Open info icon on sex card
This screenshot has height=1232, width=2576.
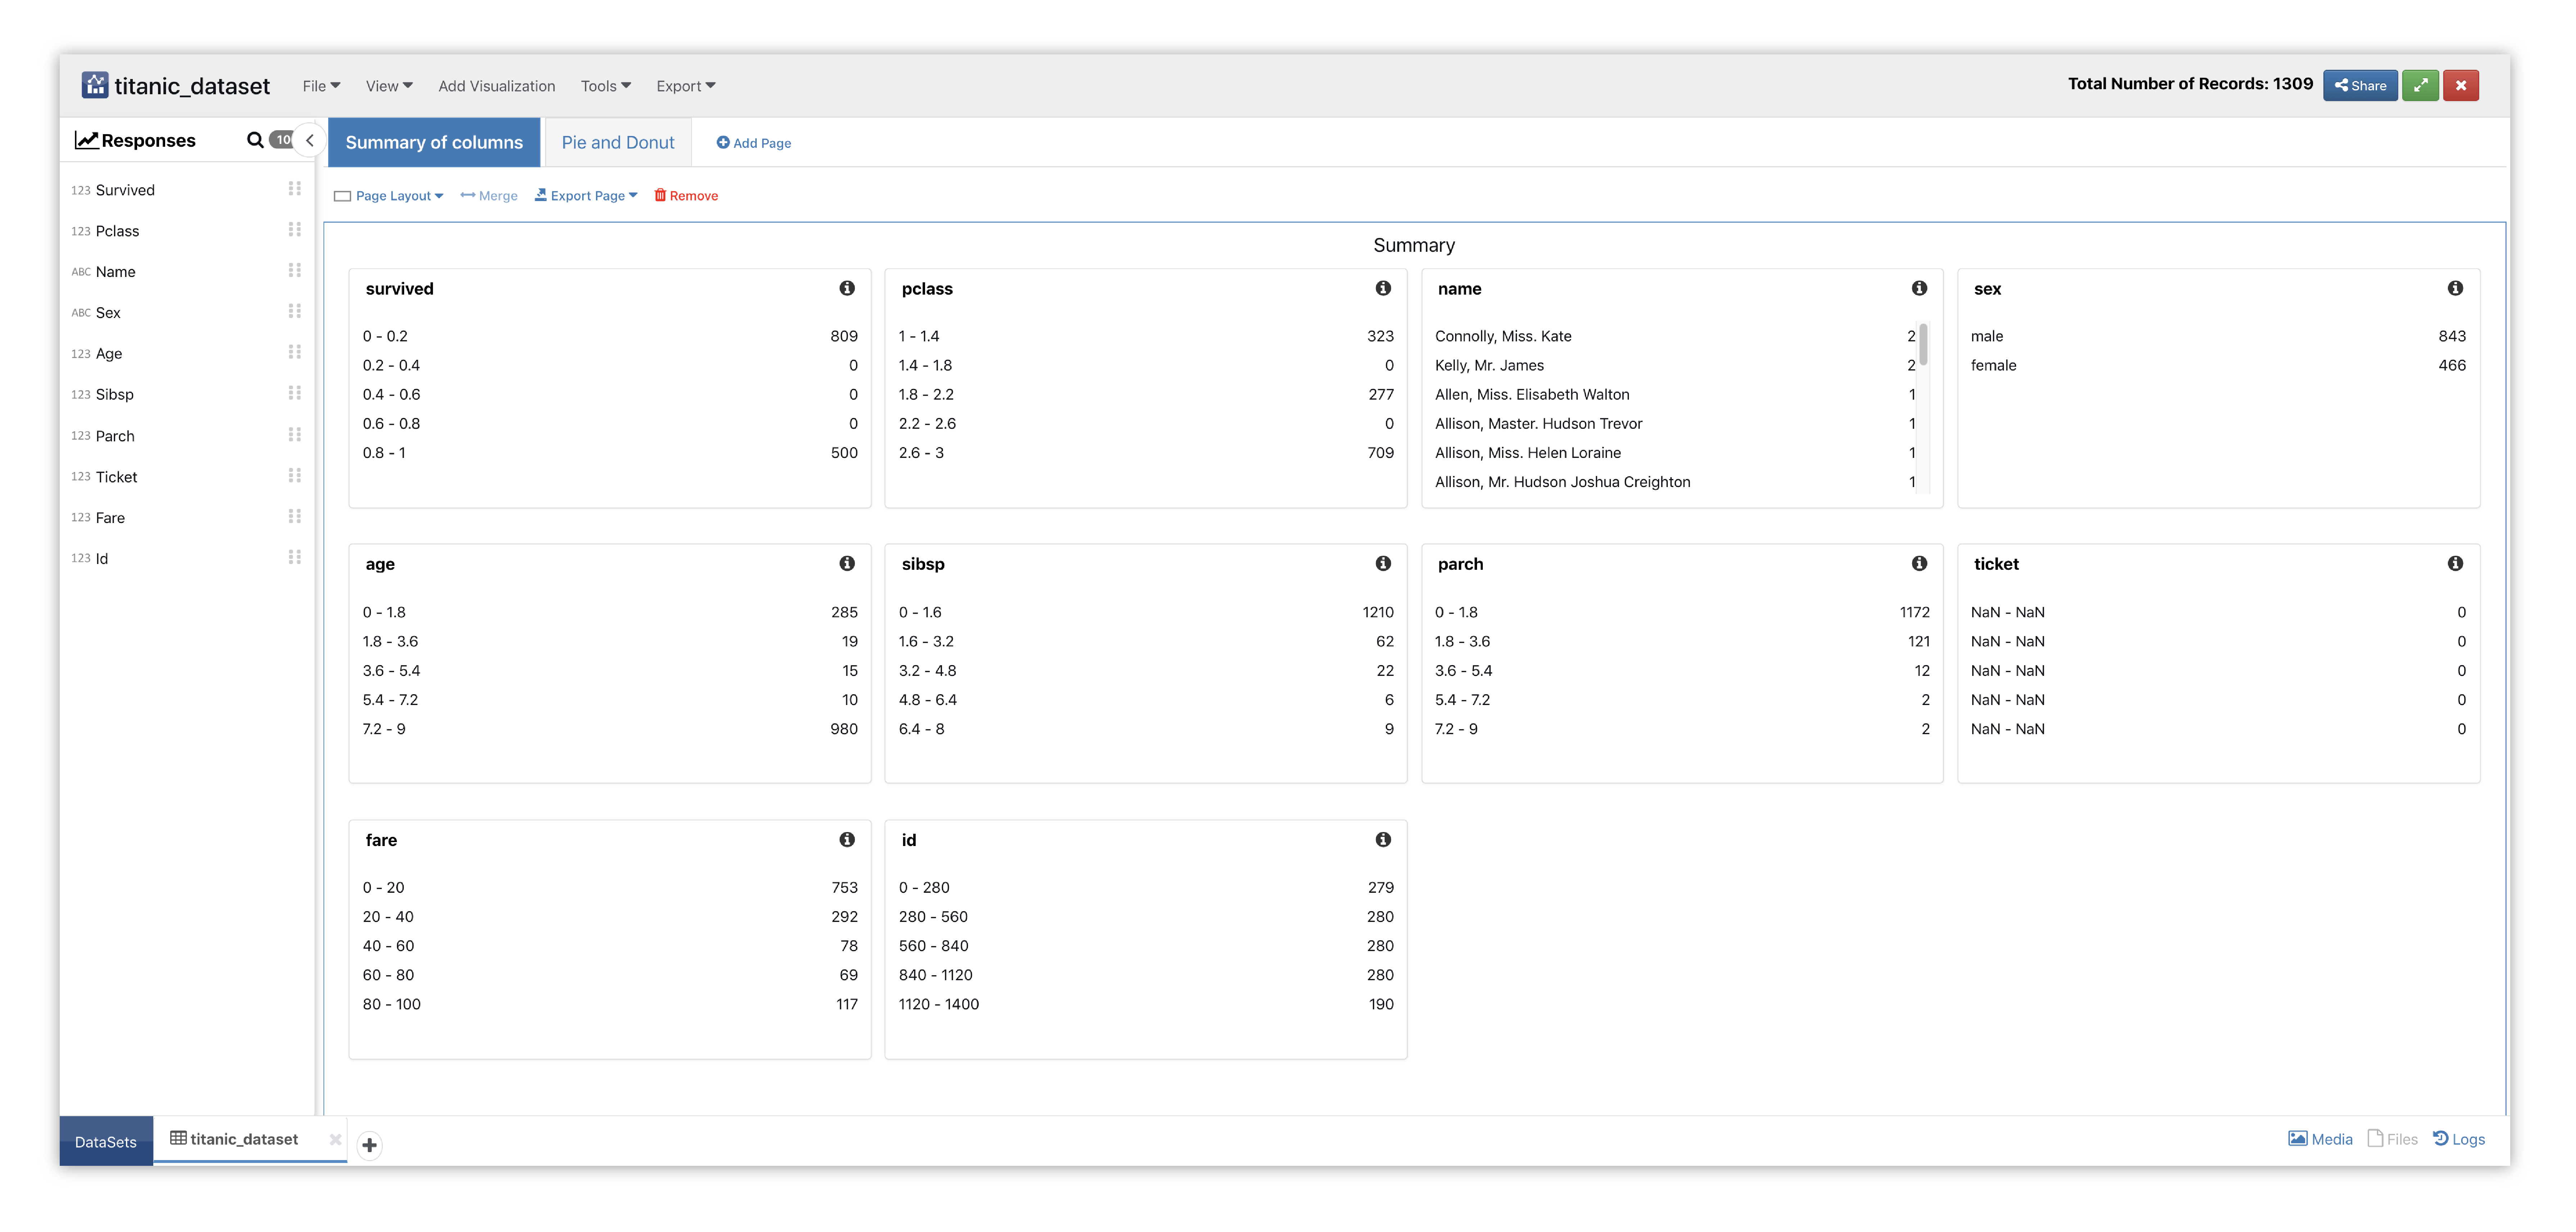point(2455,288)
